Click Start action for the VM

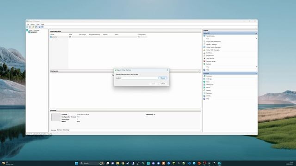pyautogui.click(x=208, y=82)
